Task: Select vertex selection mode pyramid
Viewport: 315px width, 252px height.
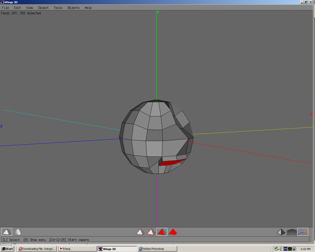Action: point(140,232)
